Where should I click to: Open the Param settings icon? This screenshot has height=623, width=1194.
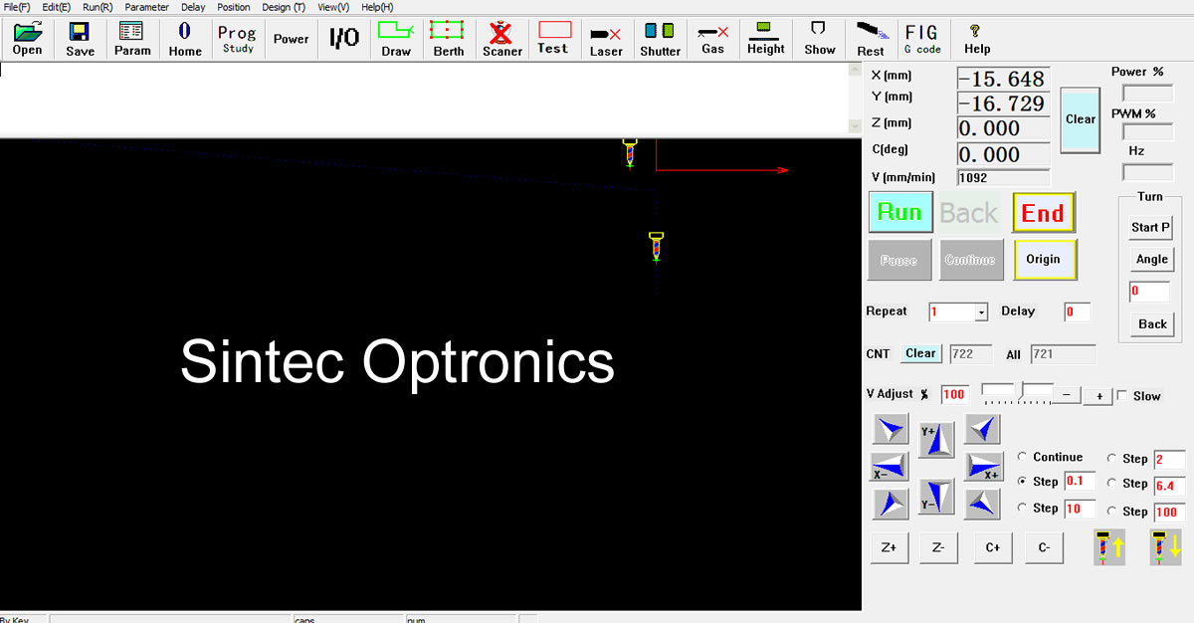pos(132,39)
